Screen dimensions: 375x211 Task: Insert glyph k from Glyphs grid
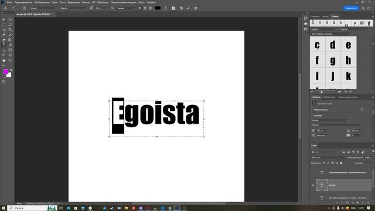(349, 76)
